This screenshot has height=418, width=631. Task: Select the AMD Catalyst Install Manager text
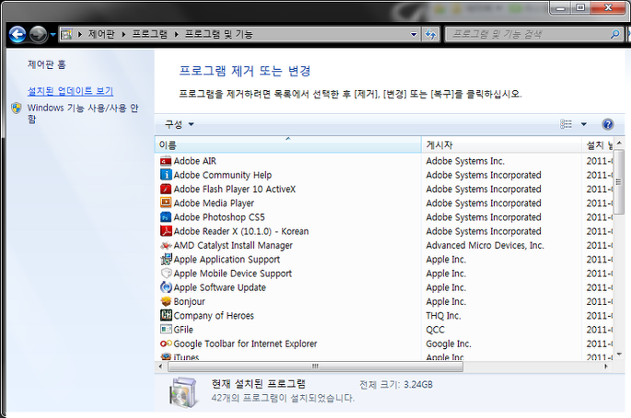click(233, 246)
